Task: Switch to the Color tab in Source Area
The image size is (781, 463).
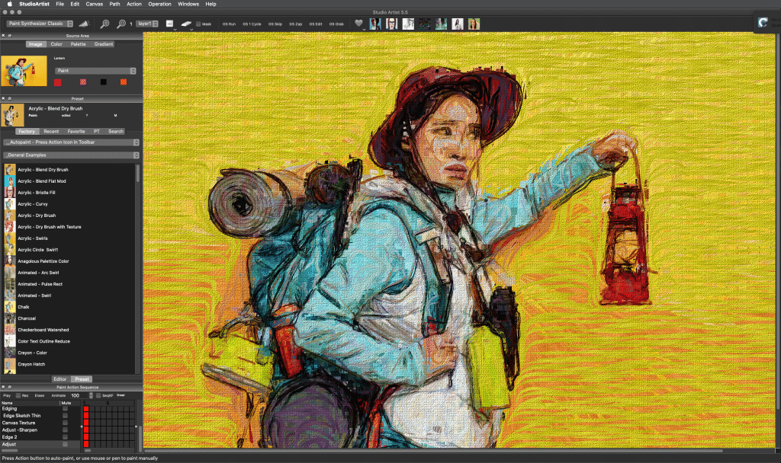Action: pyautogui.click(x=57, y=43)
